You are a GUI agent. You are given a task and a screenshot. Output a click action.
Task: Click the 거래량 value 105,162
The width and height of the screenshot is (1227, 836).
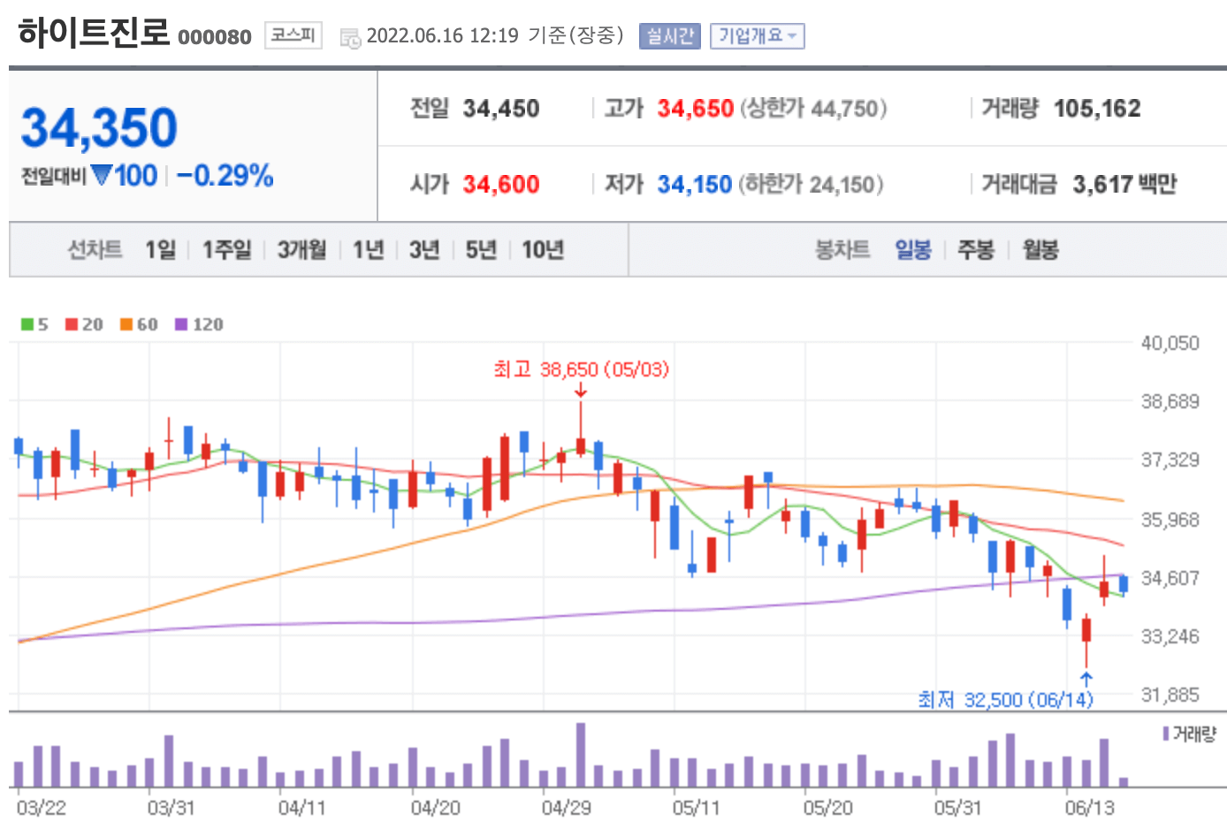click(x=1097, y=109)
